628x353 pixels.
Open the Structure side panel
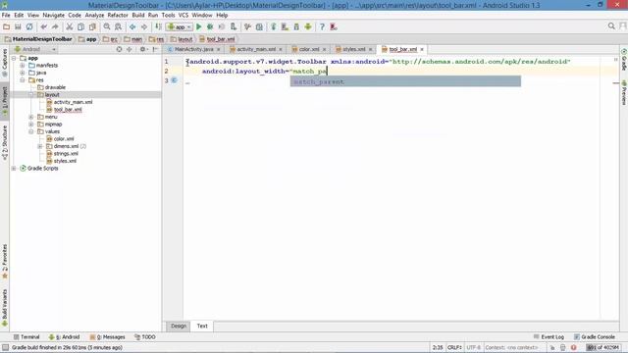5,143
